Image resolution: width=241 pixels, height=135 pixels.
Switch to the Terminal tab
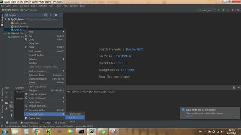tap(11, 123)
